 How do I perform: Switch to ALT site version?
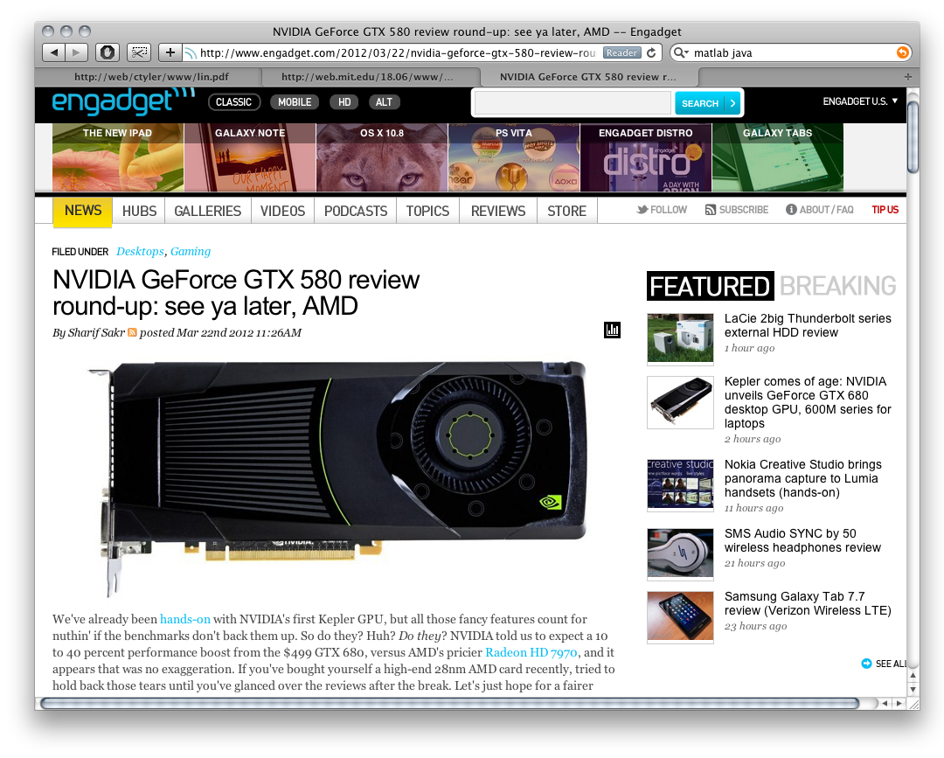tap(384, 101)
